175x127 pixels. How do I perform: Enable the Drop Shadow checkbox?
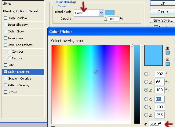(5, 18)
